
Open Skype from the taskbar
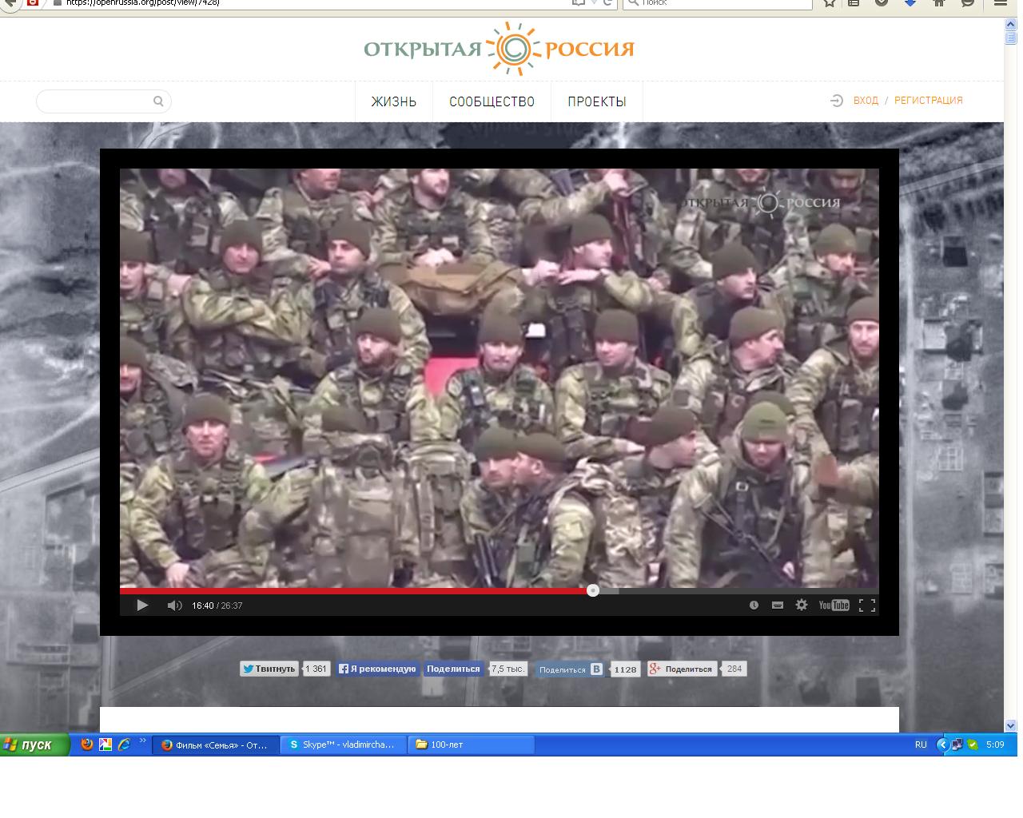(343, 745)
